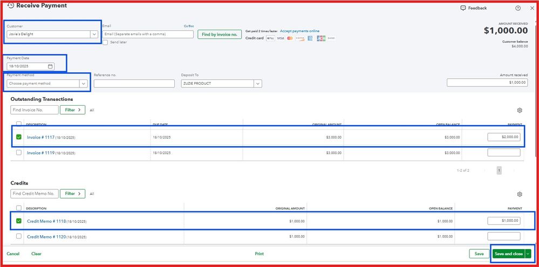
Task: Close the Receive Payment window with X
Action: (532, 8)
